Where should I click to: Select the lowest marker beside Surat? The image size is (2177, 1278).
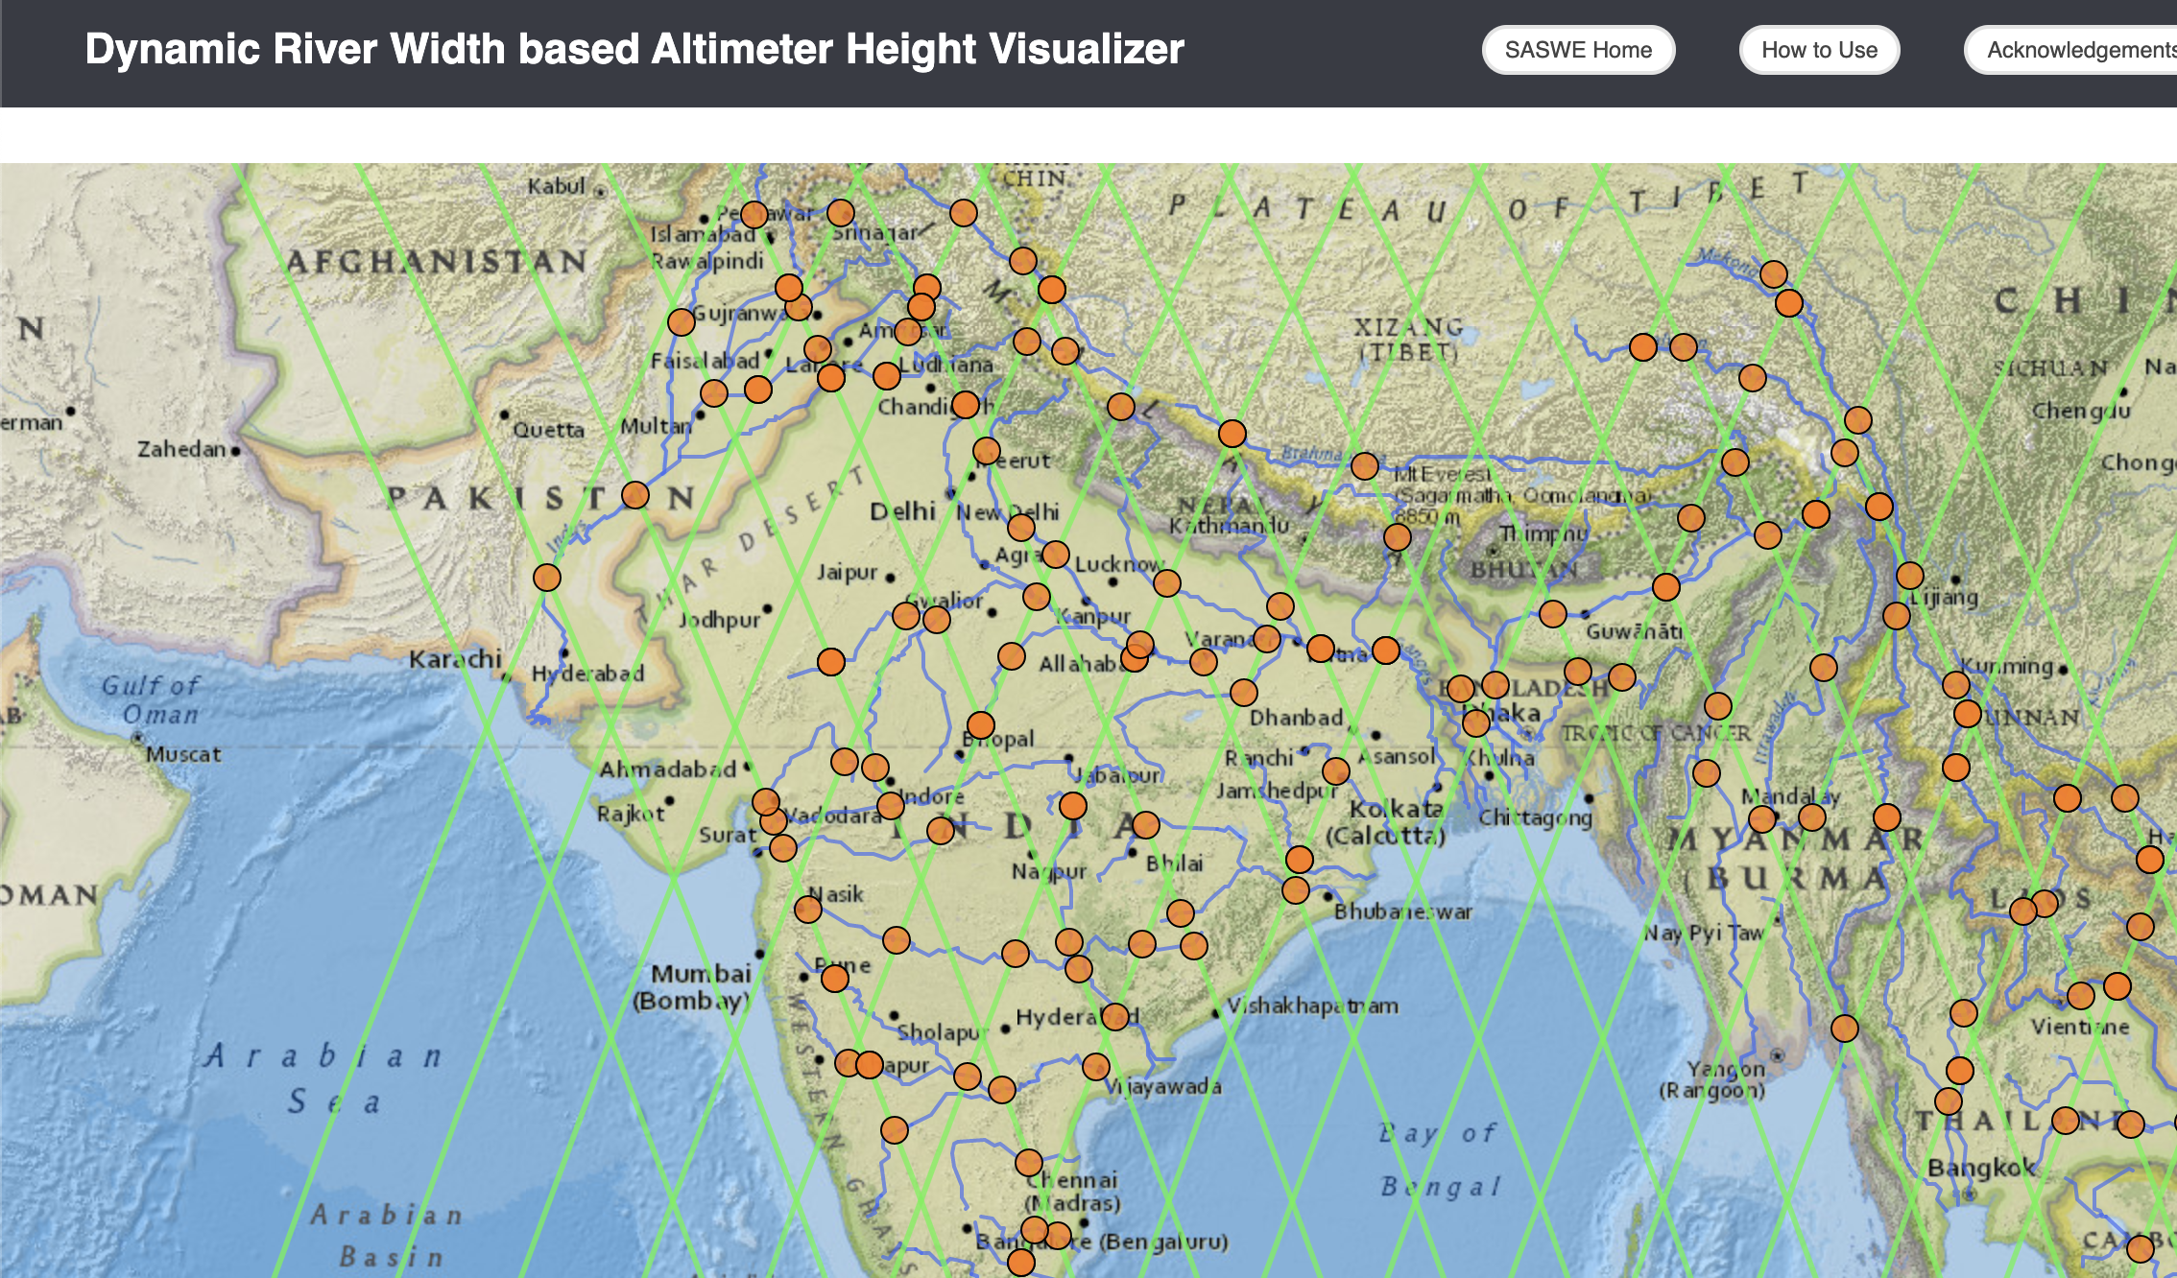tap(783, 847)
